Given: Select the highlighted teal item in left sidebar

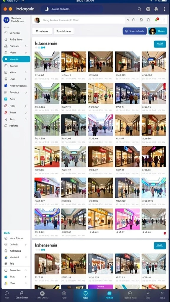Looking at the screenshot, I should [17, 59].
